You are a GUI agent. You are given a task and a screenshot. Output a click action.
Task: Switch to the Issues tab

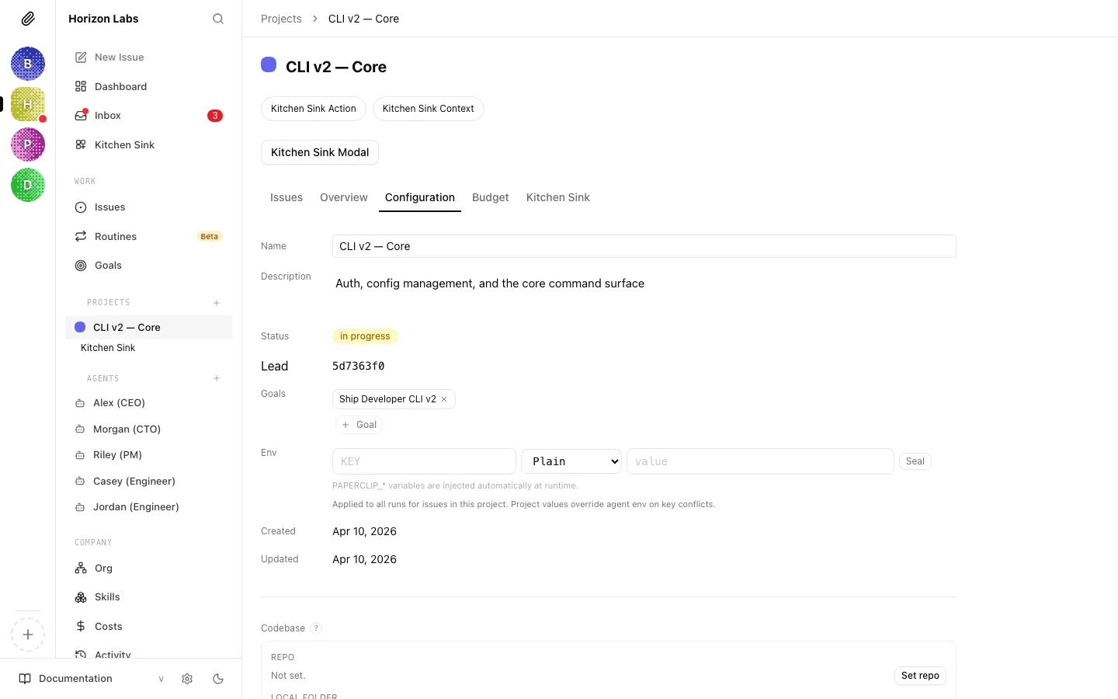(286, 197)
